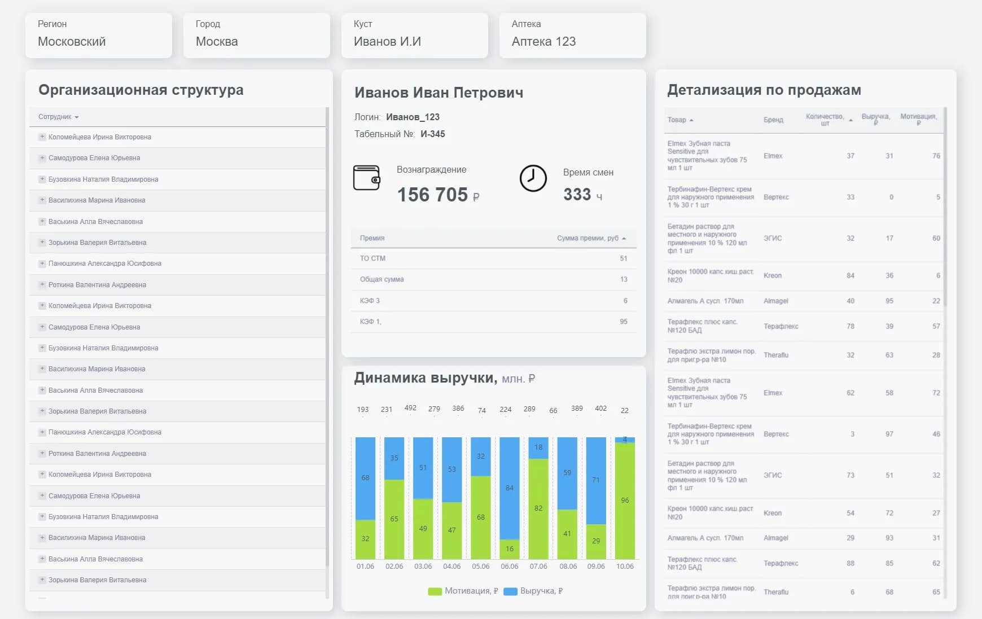Open the Аптека filter showing Аптека 123
Image resolution: width=982 pixels, height=619 pixels.
[572, 36]
